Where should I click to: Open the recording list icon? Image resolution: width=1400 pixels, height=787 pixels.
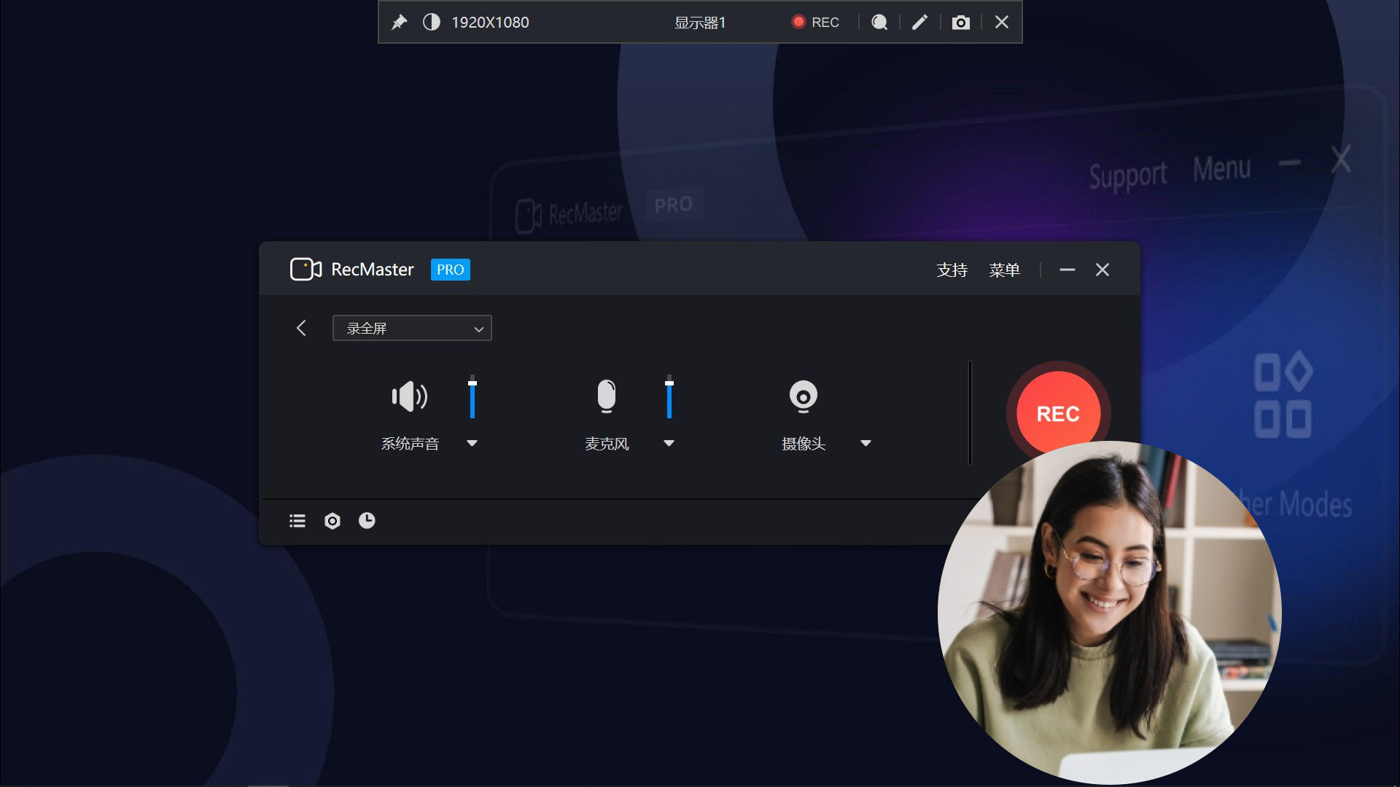pos(297,521)
